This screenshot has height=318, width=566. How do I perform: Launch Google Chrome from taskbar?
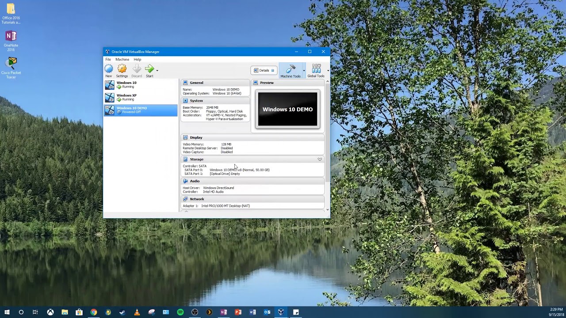point(94,312)
